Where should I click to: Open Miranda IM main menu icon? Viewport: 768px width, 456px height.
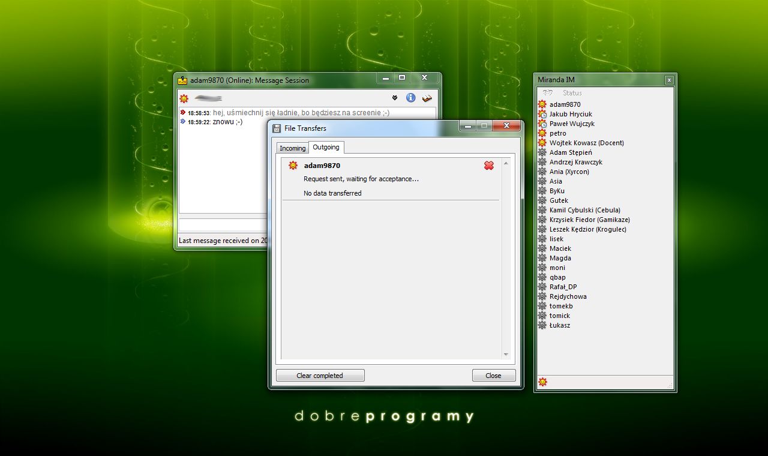[547, 93]
